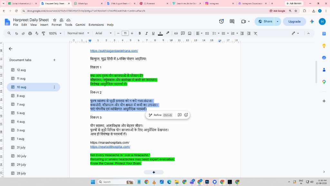Image resolution: width=330 pixels, height=186 pixels.
Task: Toggle italic formatting
Action: point(147,33)
